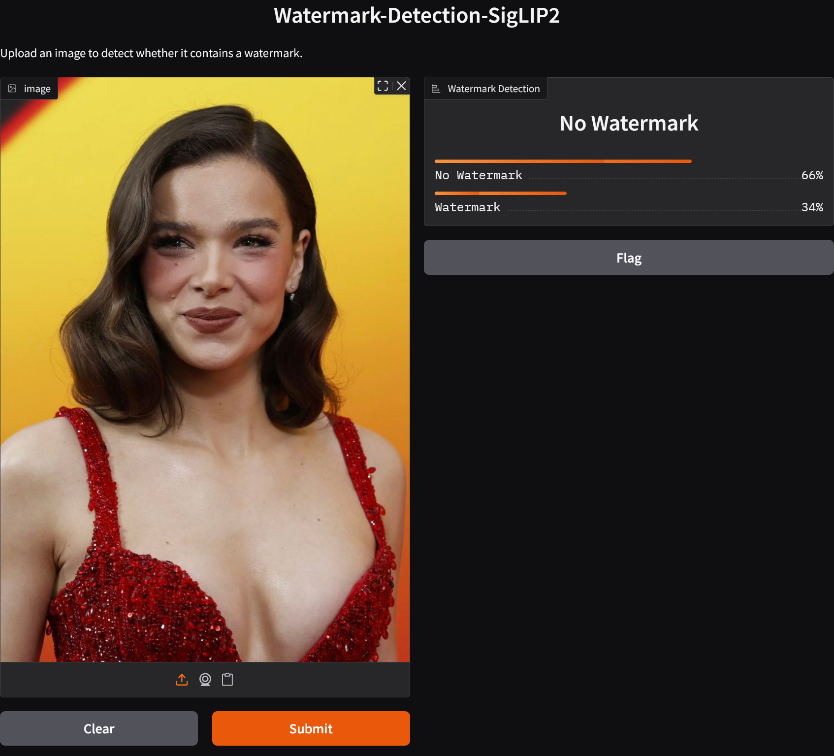Flag this detection result
The height and width of the screenshot is (756, 834).
click(628, 258)
